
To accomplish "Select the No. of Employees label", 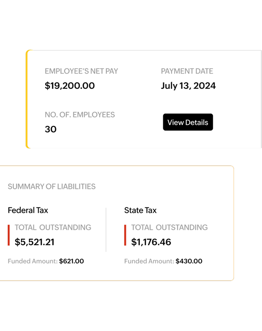I will (80, 115).
